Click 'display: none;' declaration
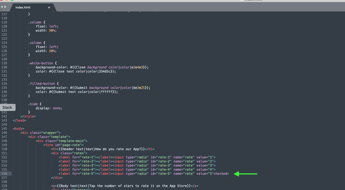Screen dimensions: 345x190 49,108
